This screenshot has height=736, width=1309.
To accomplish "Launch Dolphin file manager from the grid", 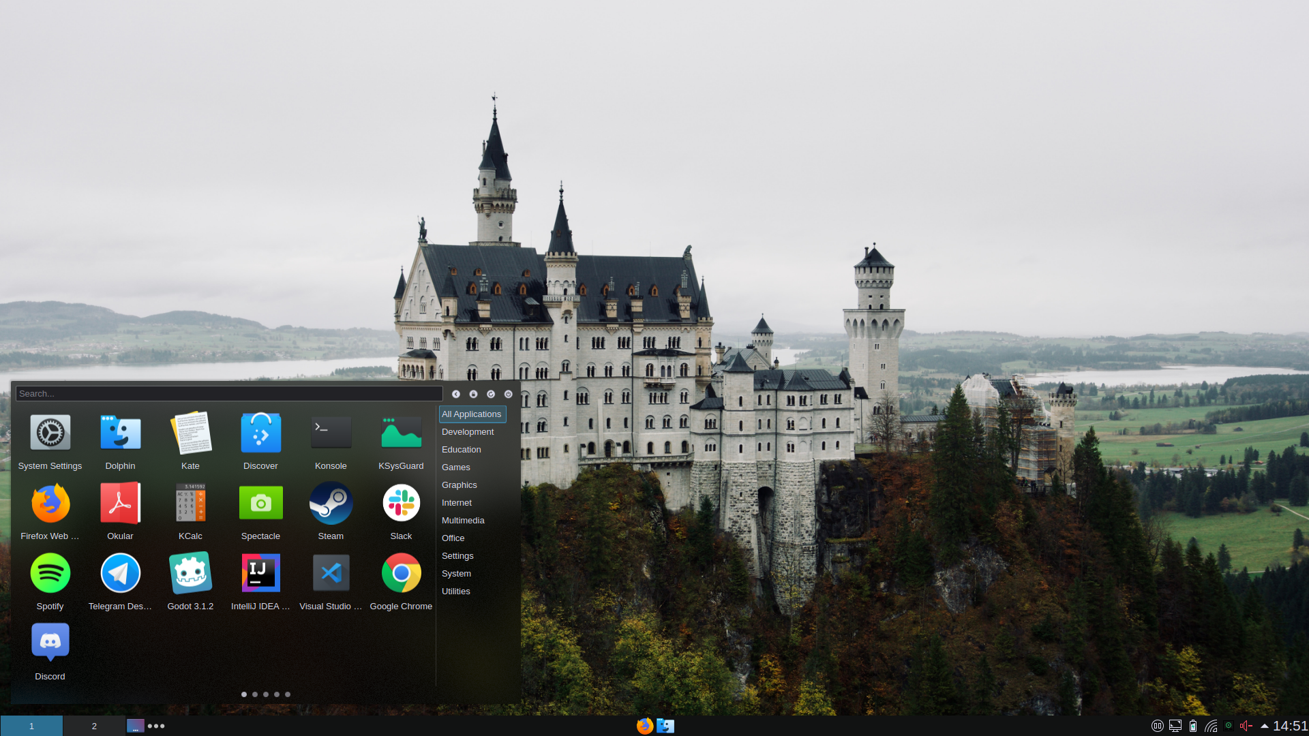I will tap(120, 441).
